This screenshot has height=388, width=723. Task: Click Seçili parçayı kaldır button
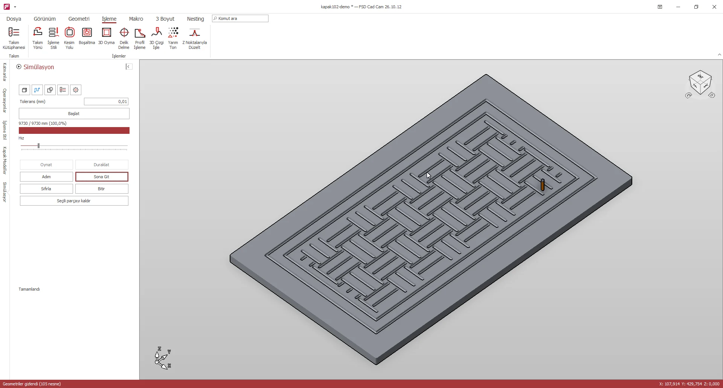tap(74, 201)
